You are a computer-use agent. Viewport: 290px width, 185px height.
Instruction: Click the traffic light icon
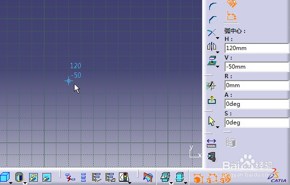[x=124, y=177]
